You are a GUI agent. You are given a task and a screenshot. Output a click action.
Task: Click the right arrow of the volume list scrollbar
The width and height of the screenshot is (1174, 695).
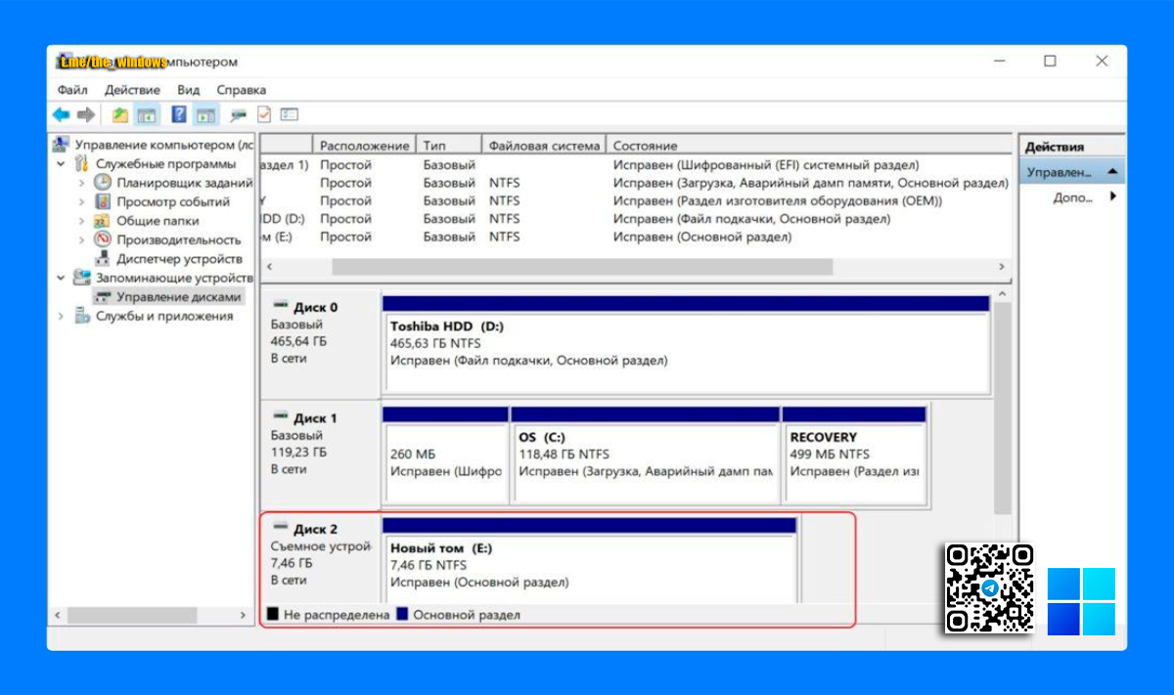click(x=1002, y=266)
